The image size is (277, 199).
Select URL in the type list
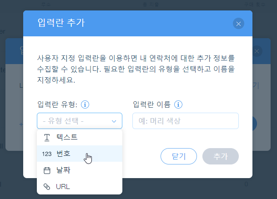pyautogui.click(x=63, y=187)
